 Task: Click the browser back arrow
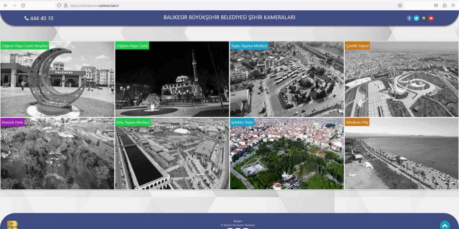pos(5,5)
